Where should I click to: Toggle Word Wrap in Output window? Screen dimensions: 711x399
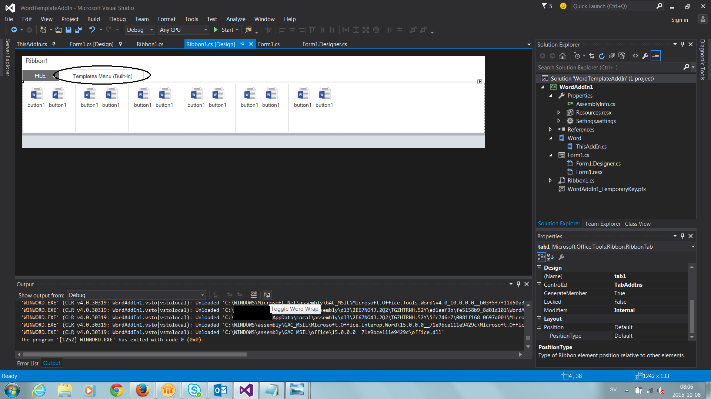point(267,295)
